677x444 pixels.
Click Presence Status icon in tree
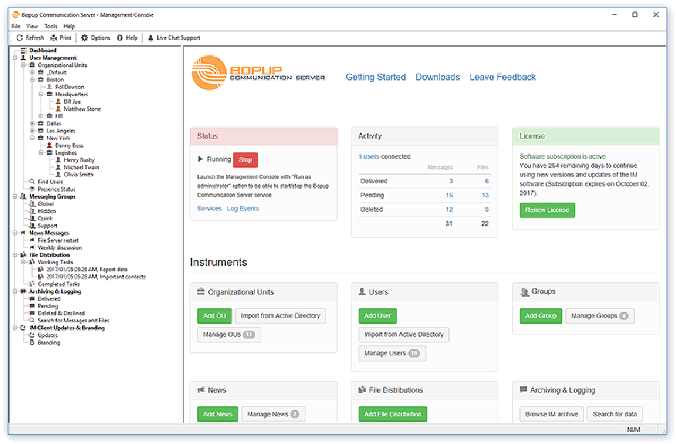tap(32, 189)
